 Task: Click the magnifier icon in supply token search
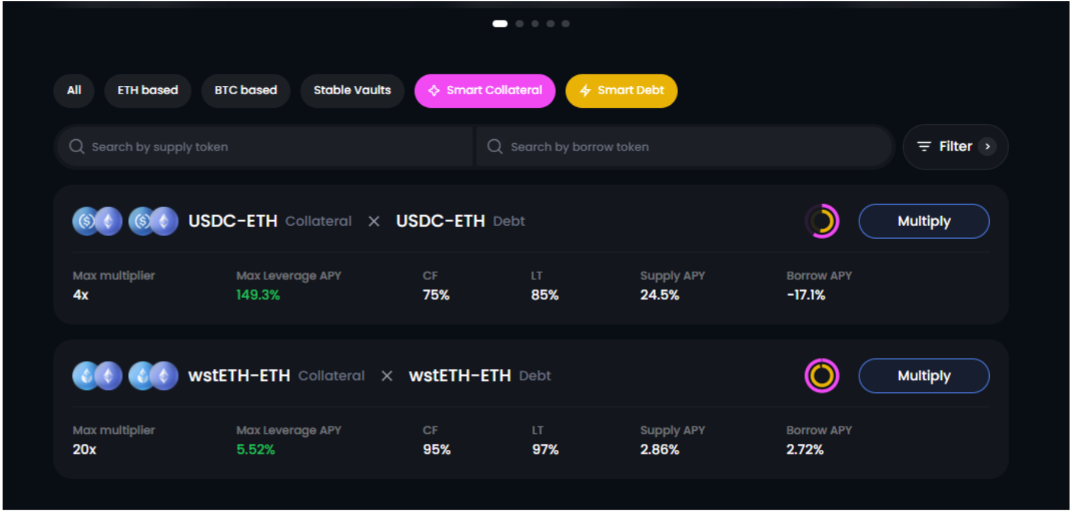[77, 146]
